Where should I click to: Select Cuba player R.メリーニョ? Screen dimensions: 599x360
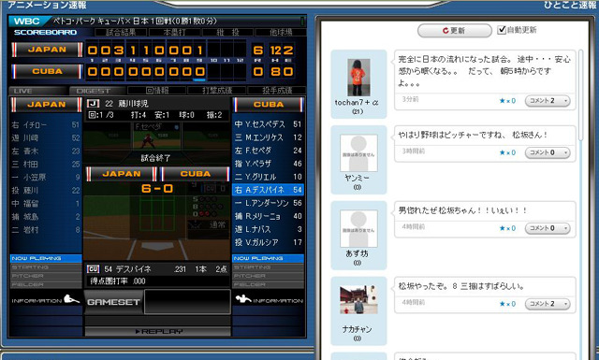tap(269, 216)
